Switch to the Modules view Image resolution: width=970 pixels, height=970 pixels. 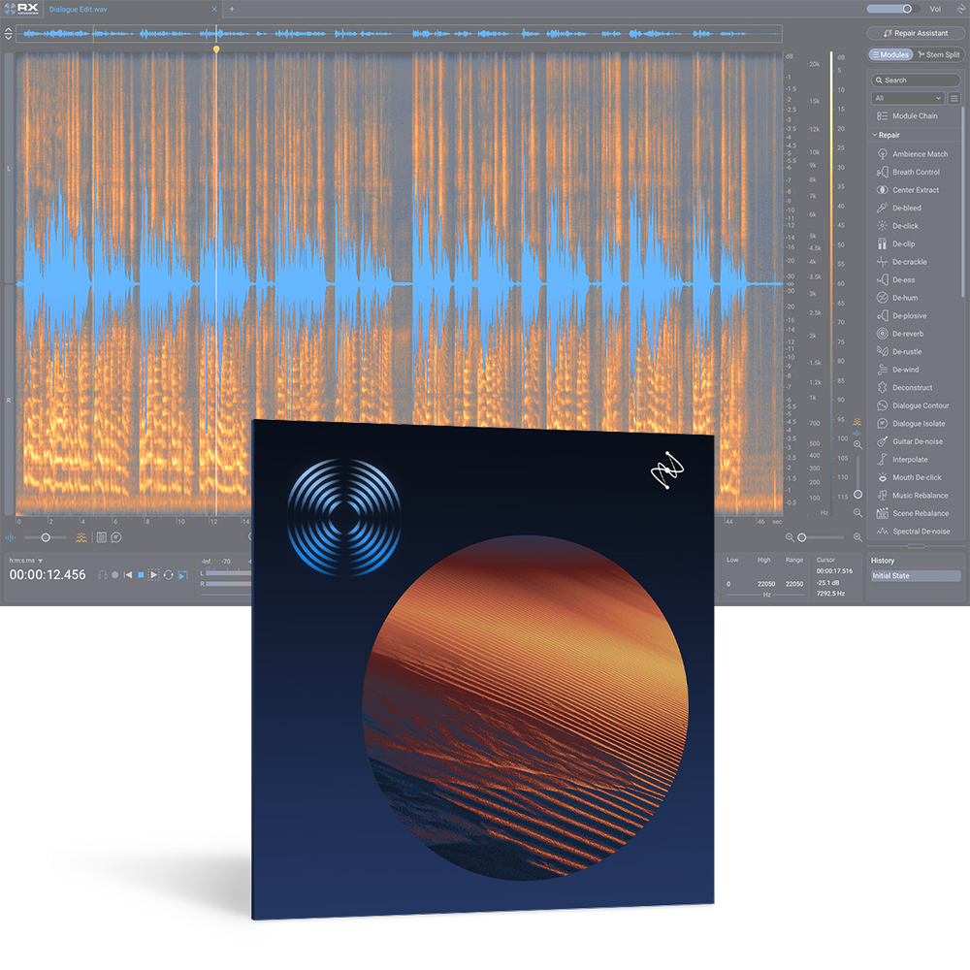pyautogui.click(x=890, y=54)
